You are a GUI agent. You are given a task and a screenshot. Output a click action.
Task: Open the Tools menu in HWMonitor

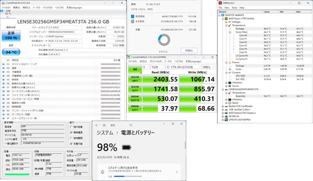pyautogui.click(x=234, y=8)
